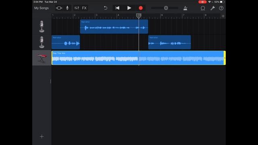Go to beginning of song
The height and width of the screenshot is (145, 258).
point(117,8)
